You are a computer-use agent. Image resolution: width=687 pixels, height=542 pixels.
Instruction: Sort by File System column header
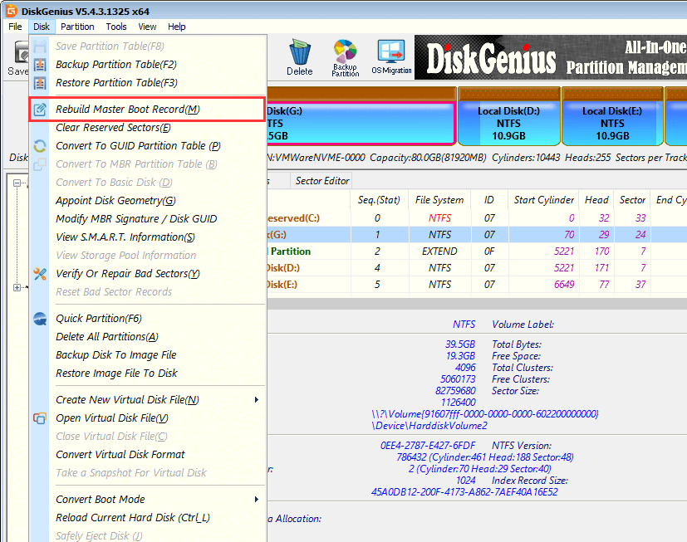(439, 200)
